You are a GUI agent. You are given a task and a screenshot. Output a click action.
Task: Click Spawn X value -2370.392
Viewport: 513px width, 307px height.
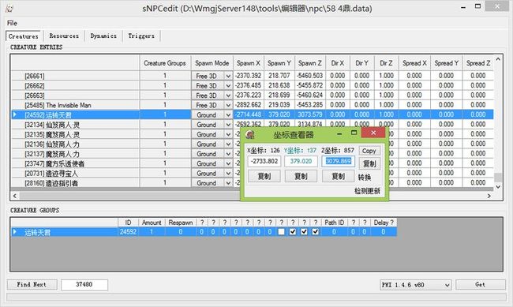pos(249,76)
